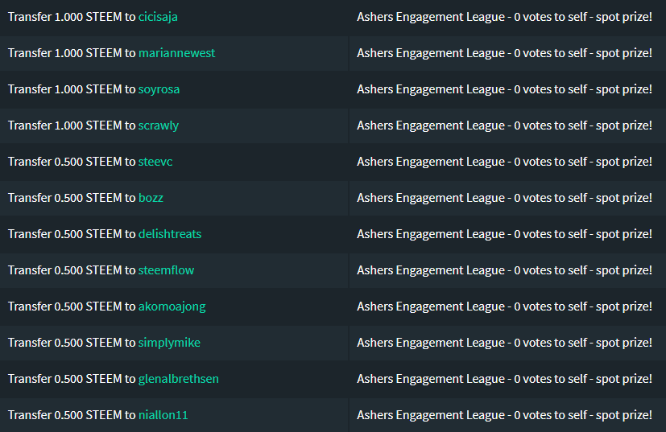Go to the akomoajong profile link

172,307
